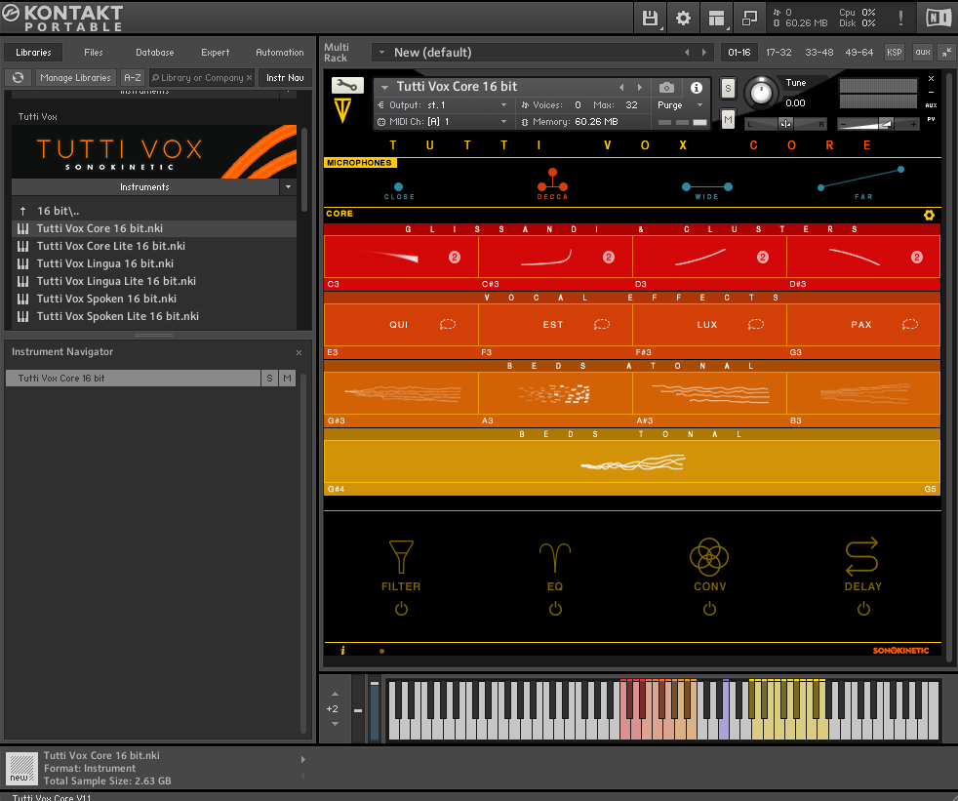The height and width of the screenshot is (801, 958).
Task: Adjust the volume slider
Action: pyautogui.click(x=878, y=124)
